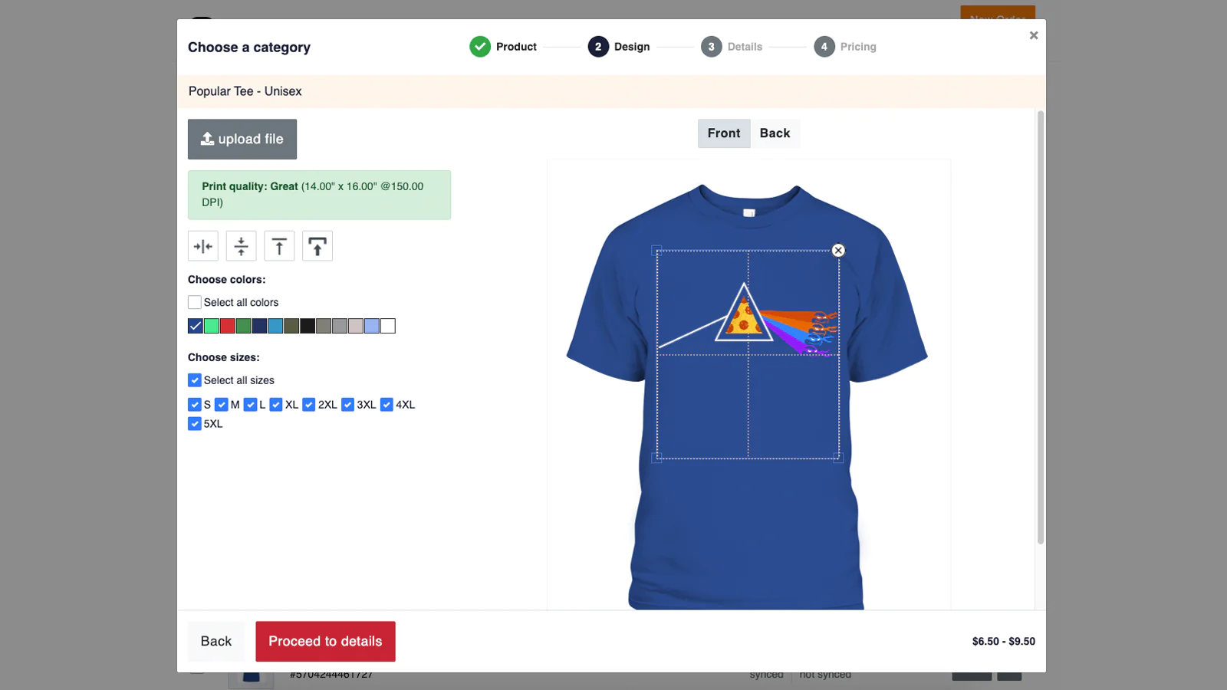The height and width of the screenshot is (690, 1227).
Task: Click the upload file button
Action: pos(242,139)
